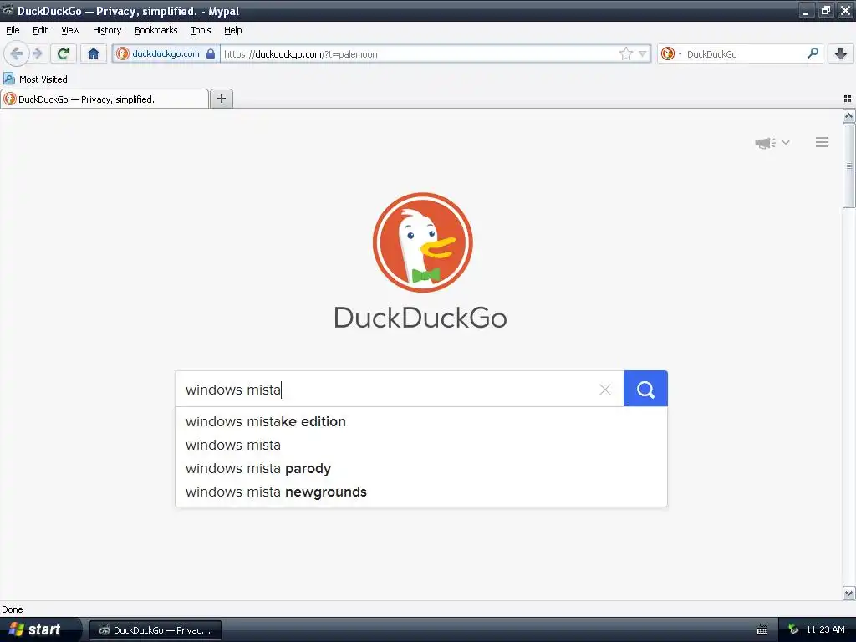Open the Bookmarks menu
Image resolution: width=856 pixels, height=642 pixels.
(156, 30)
